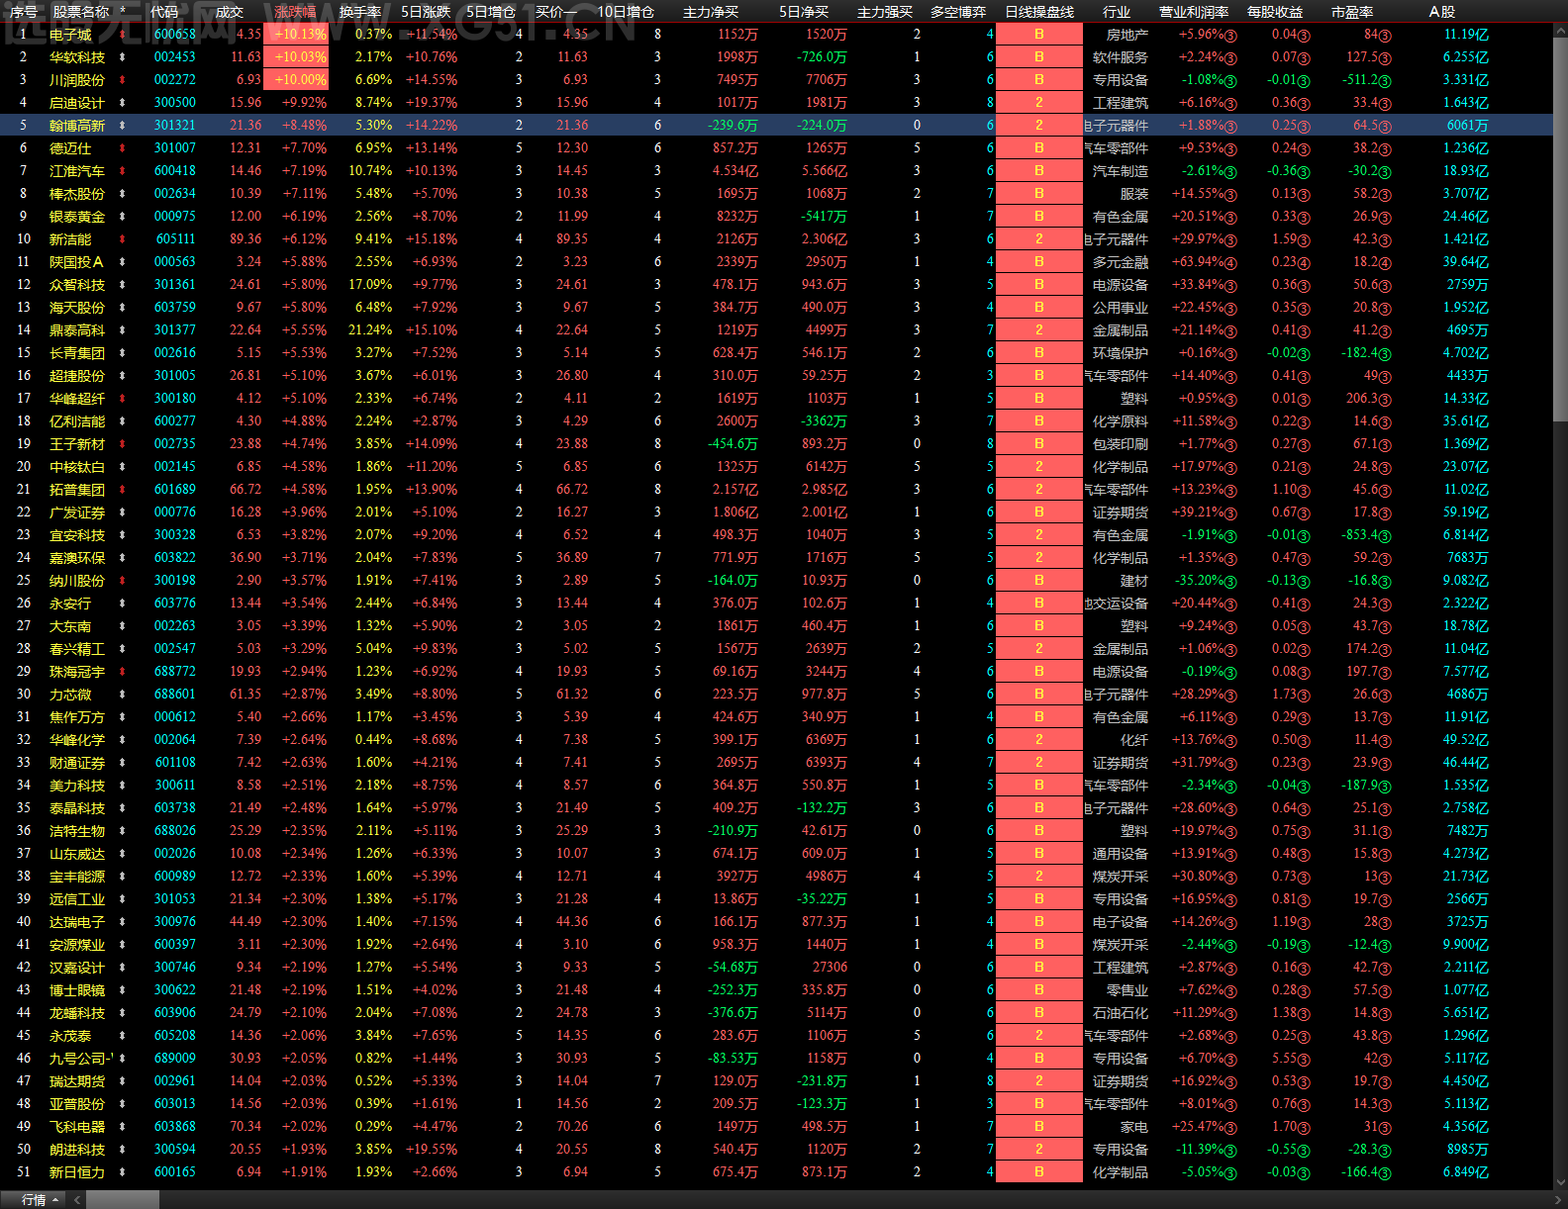
Task: Click the marker icon beside 新日恒力
Action: [x=123, y=1172]
